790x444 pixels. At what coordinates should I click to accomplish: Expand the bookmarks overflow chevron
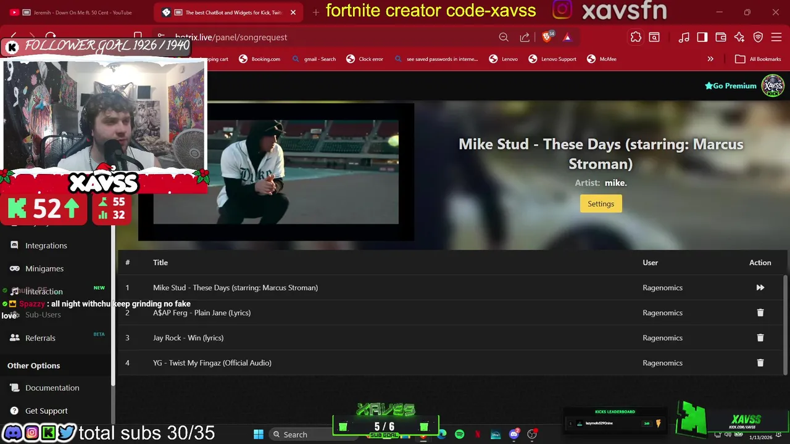(x=710, y=59)
